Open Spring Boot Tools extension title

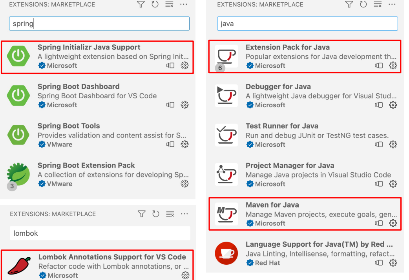[69, 126]
